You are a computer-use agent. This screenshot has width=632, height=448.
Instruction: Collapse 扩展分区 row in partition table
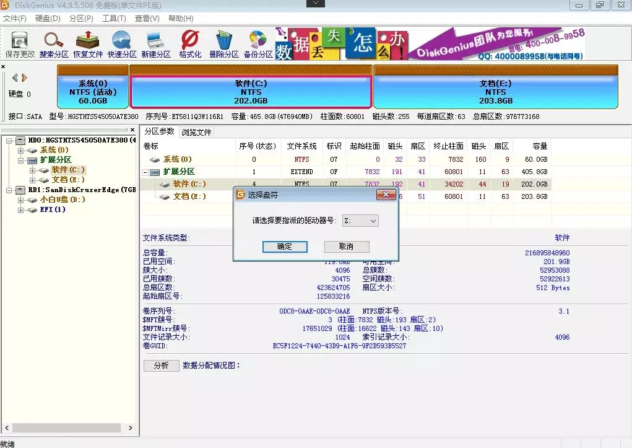(x=145, y=172)
